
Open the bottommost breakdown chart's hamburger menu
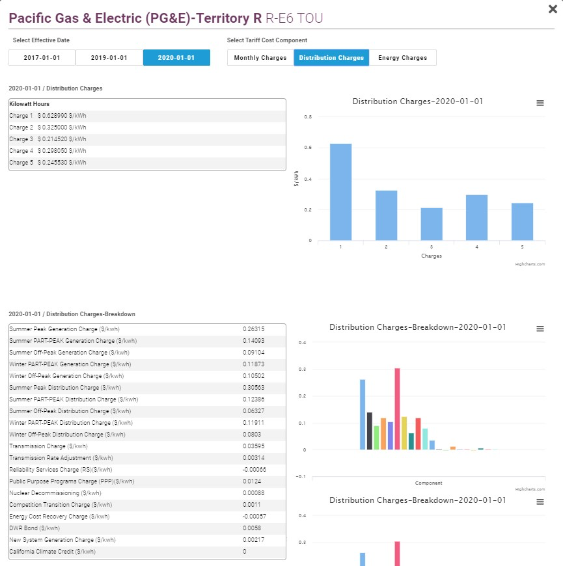coord(540,502)
